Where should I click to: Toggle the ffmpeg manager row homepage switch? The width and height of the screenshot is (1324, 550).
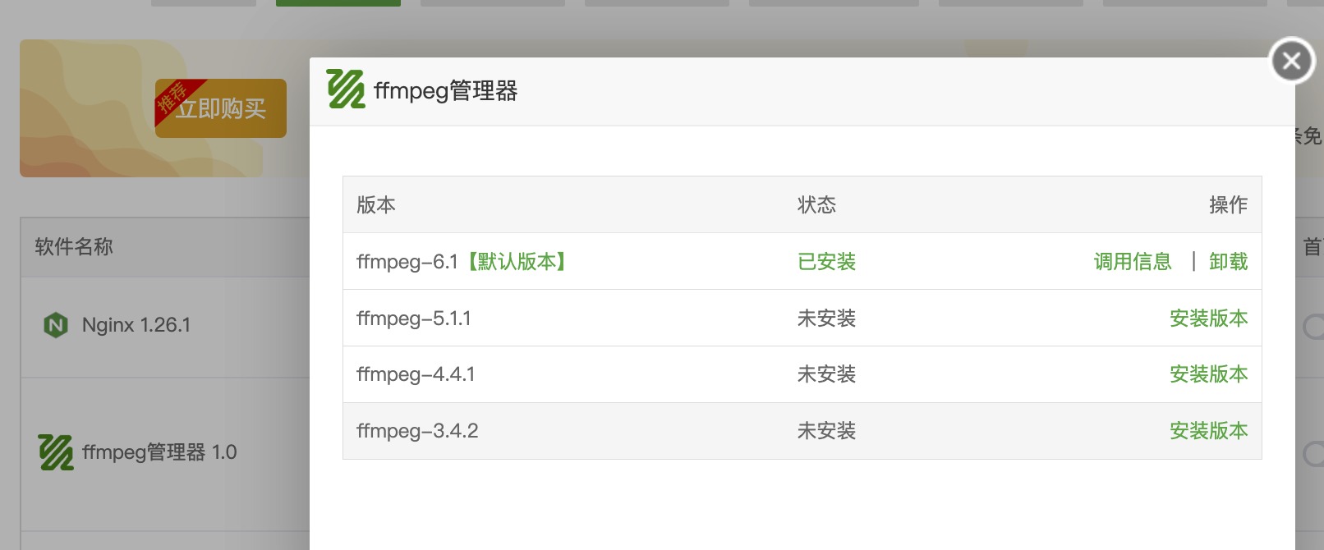point(1313,454)
